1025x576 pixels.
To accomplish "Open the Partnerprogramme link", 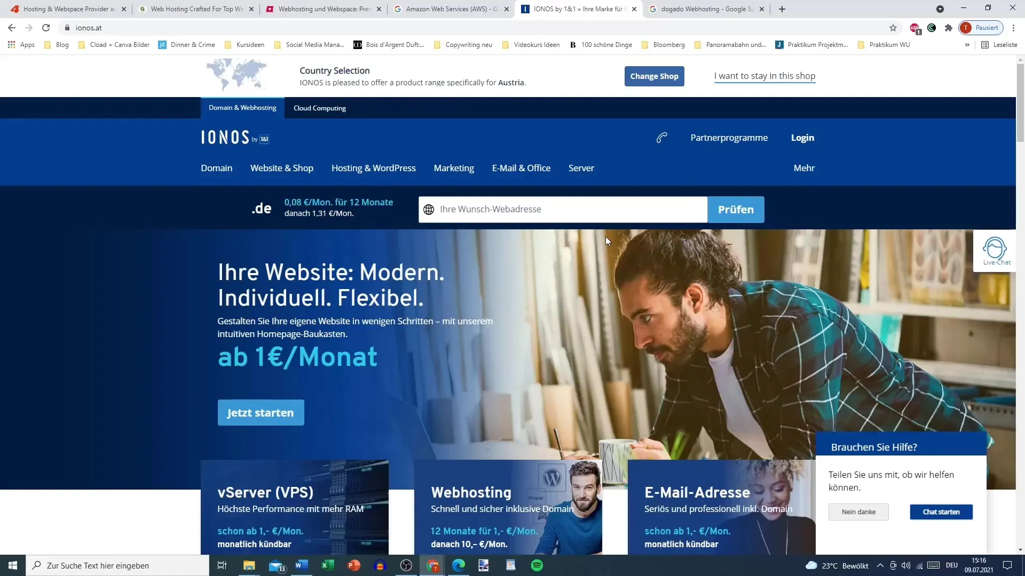I will point(729,138).
